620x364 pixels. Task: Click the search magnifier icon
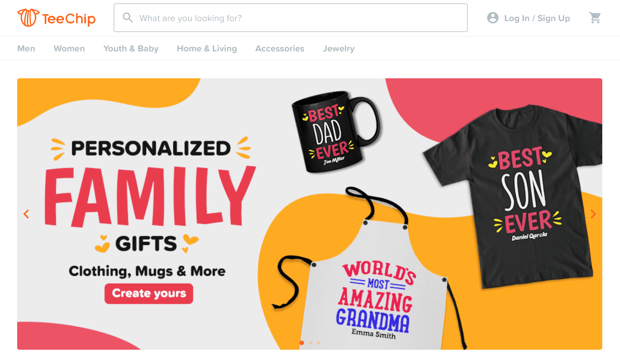pos(128,18)
